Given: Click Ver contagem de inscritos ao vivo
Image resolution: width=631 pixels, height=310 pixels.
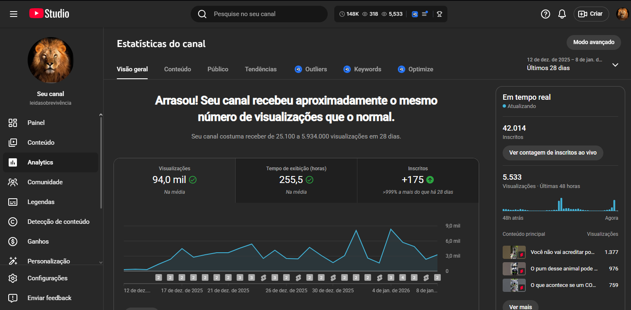Looking at the screenshot, I should [x=553, y=153].
